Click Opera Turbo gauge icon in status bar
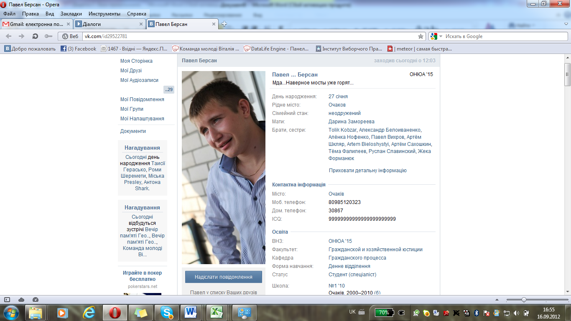Image resolution: width=571 pixels, height=321 pixels. click(x=35, y=300)
